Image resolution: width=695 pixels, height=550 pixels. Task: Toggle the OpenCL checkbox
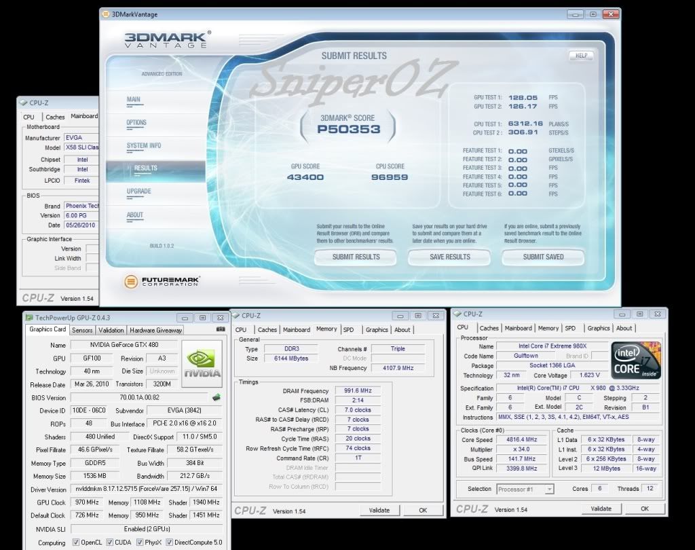click(75, 543)
